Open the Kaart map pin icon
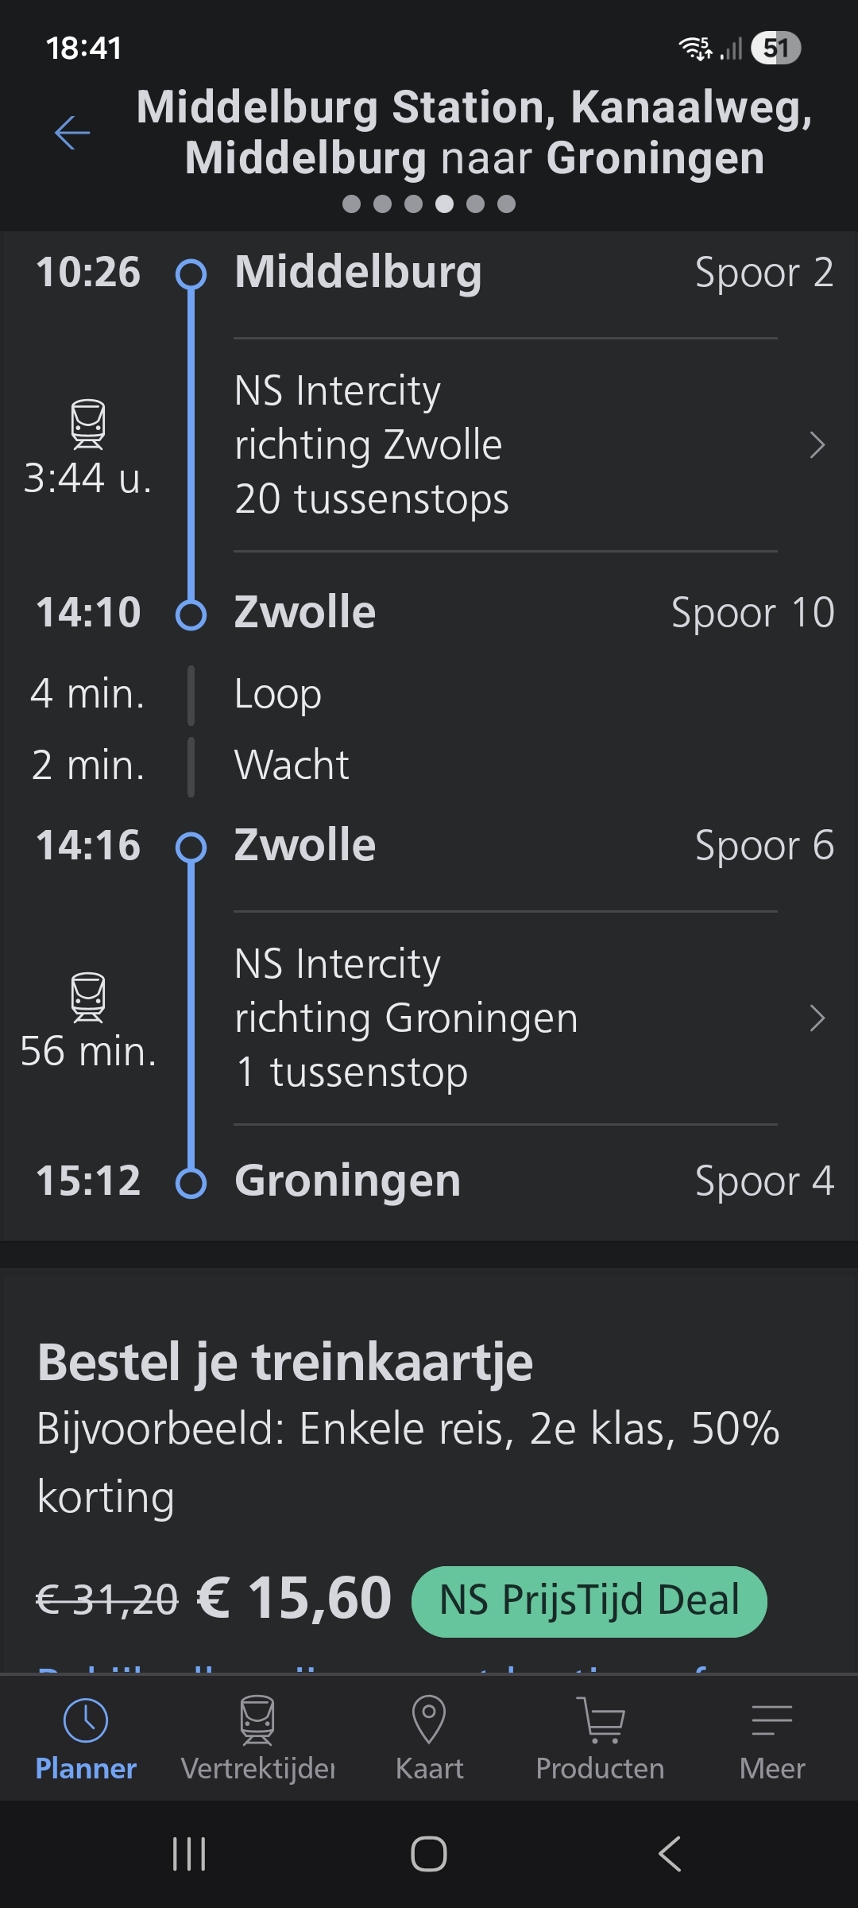 (x=429, y=1720)
